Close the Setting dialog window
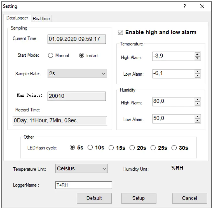This screenshot has width=215, height=212. 202,6
